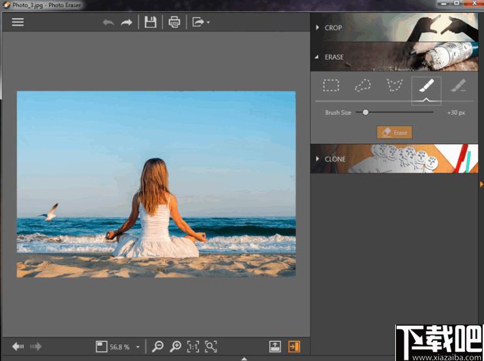Click the orange Erase button

(x=395, y=132)
